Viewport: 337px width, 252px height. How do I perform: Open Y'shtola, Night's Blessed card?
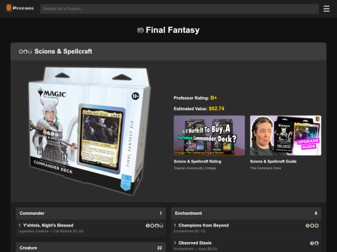(x=48, y=225)
